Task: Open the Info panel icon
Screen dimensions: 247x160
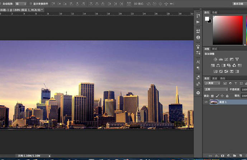Action: pos(198,37)
